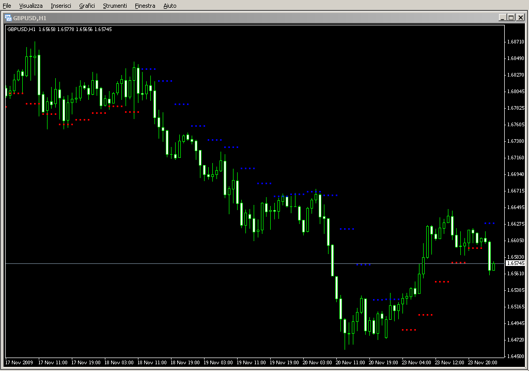Maximize the GBPUSD,H1 chart window
Viewport: 529px width, 371px height.
coord(511,18)
